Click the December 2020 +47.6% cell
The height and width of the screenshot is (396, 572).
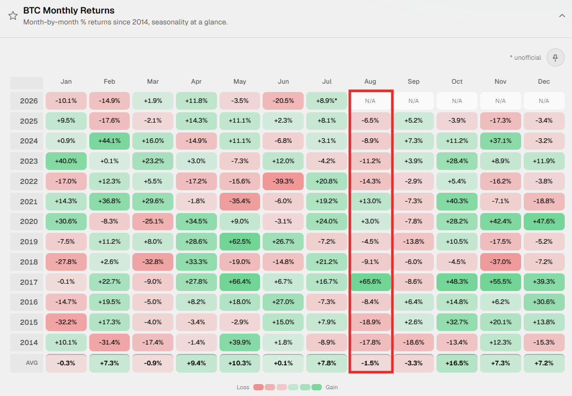click(x=544, y=221)
